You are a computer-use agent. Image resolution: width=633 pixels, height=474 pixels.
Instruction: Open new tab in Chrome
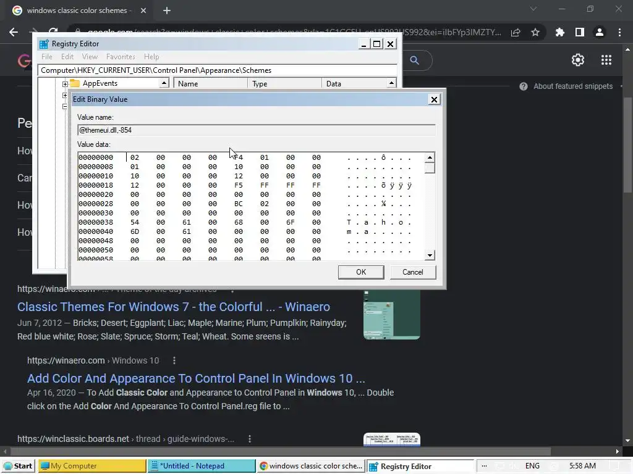[x=167, y=11]
